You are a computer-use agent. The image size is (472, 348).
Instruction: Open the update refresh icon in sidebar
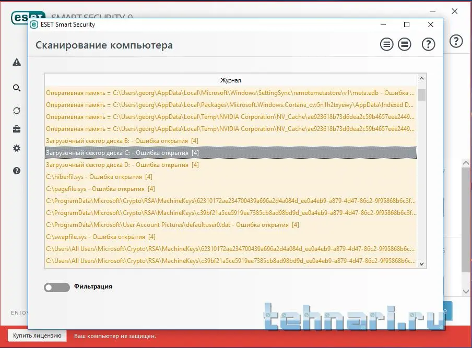17,111
